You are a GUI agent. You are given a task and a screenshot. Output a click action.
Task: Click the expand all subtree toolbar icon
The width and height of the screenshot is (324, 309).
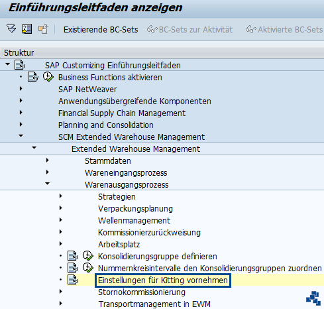11,29
